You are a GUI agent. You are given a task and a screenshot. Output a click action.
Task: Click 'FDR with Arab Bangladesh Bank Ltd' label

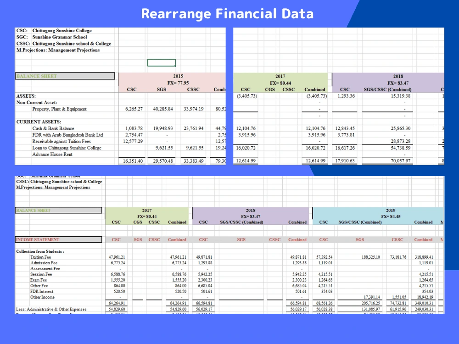click(x=67, y=135)
